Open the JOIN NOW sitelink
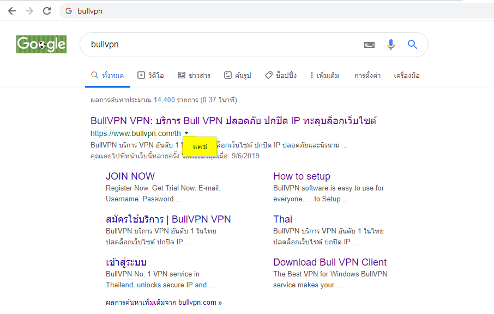Screen dimensions: 494x314 [x=130, y=176]
